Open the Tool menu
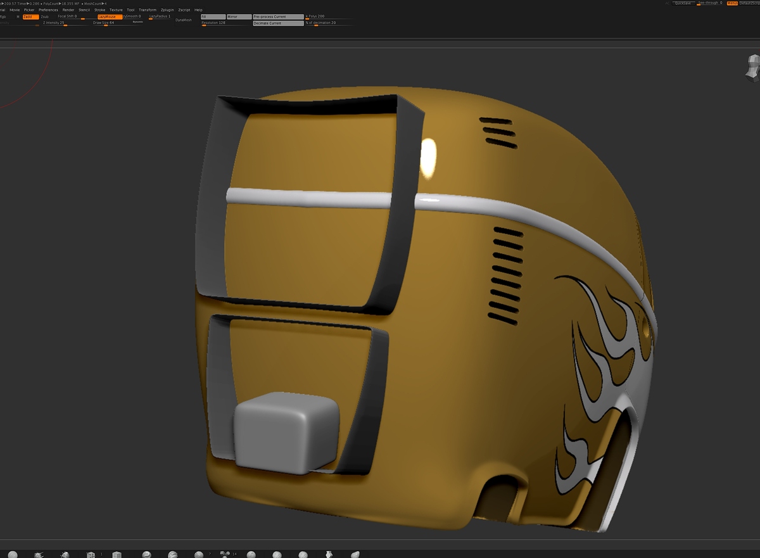This screenshot has width=760, height=558. 130,10
